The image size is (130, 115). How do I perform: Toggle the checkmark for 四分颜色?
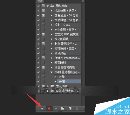(38, 53)
